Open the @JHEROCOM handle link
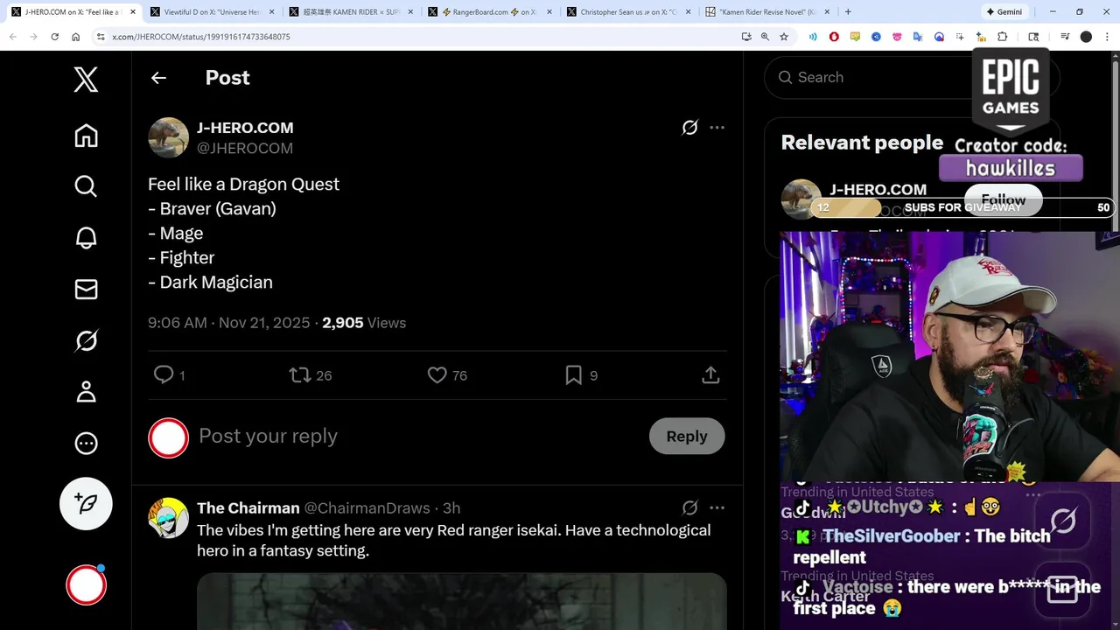The width and height of the screenshot is (1120, 630). coord(245,148)
